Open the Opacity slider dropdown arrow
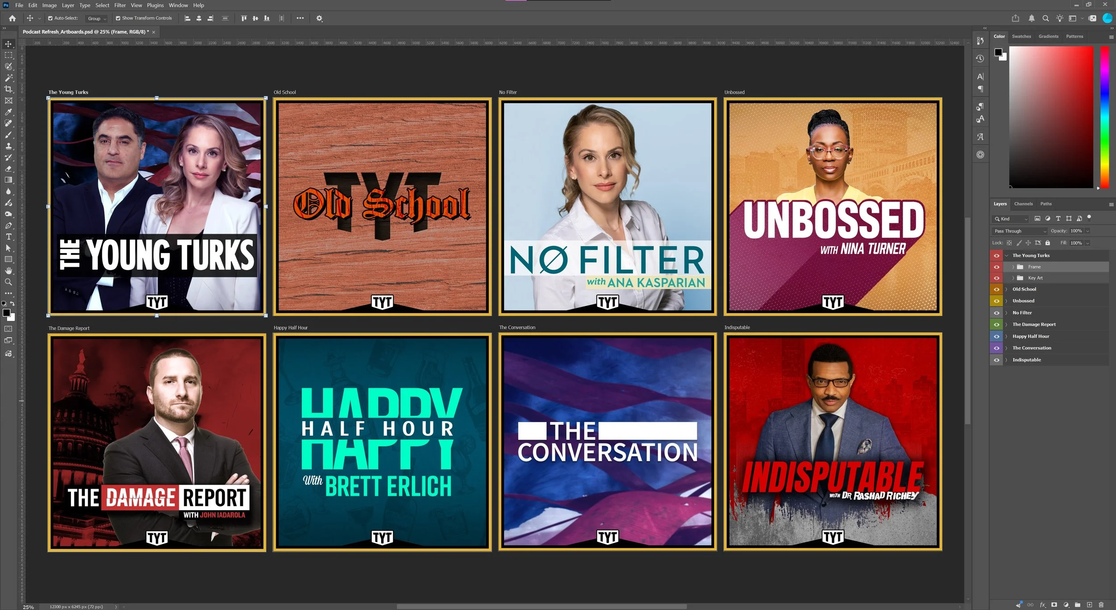The width and height of the screenshot is (1116, 610). (x=1087, y=231)
